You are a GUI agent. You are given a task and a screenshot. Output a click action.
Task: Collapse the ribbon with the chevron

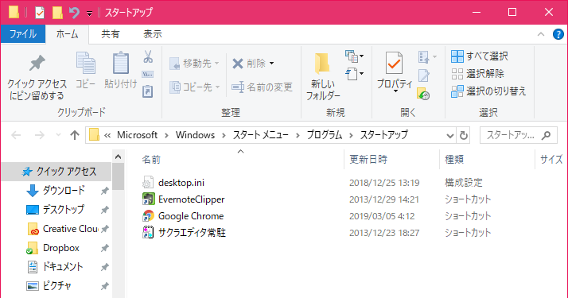[541, 34]
